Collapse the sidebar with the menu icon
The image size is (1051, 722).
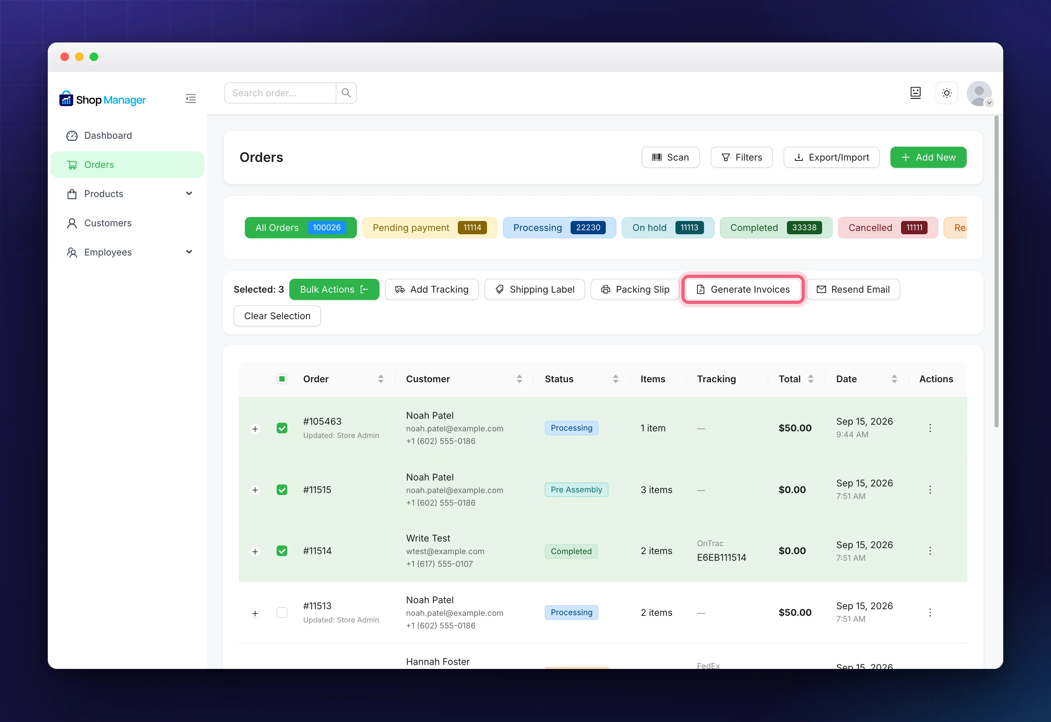(191, 99)
